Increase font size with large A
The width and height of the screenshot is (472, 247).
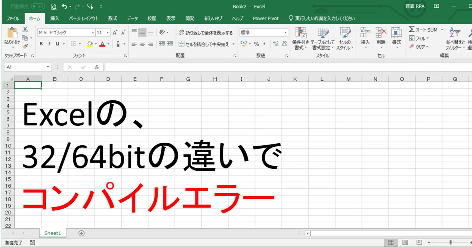point(115,32)
